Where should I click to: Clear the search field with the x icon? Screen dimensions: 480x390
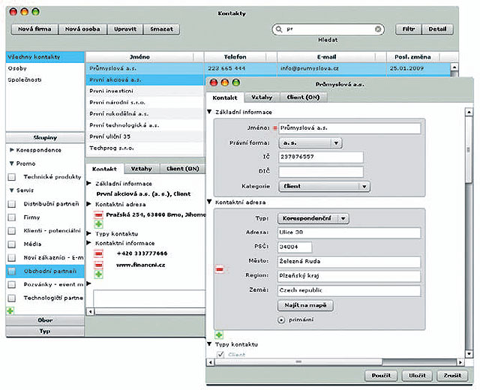tap(378, 29)
